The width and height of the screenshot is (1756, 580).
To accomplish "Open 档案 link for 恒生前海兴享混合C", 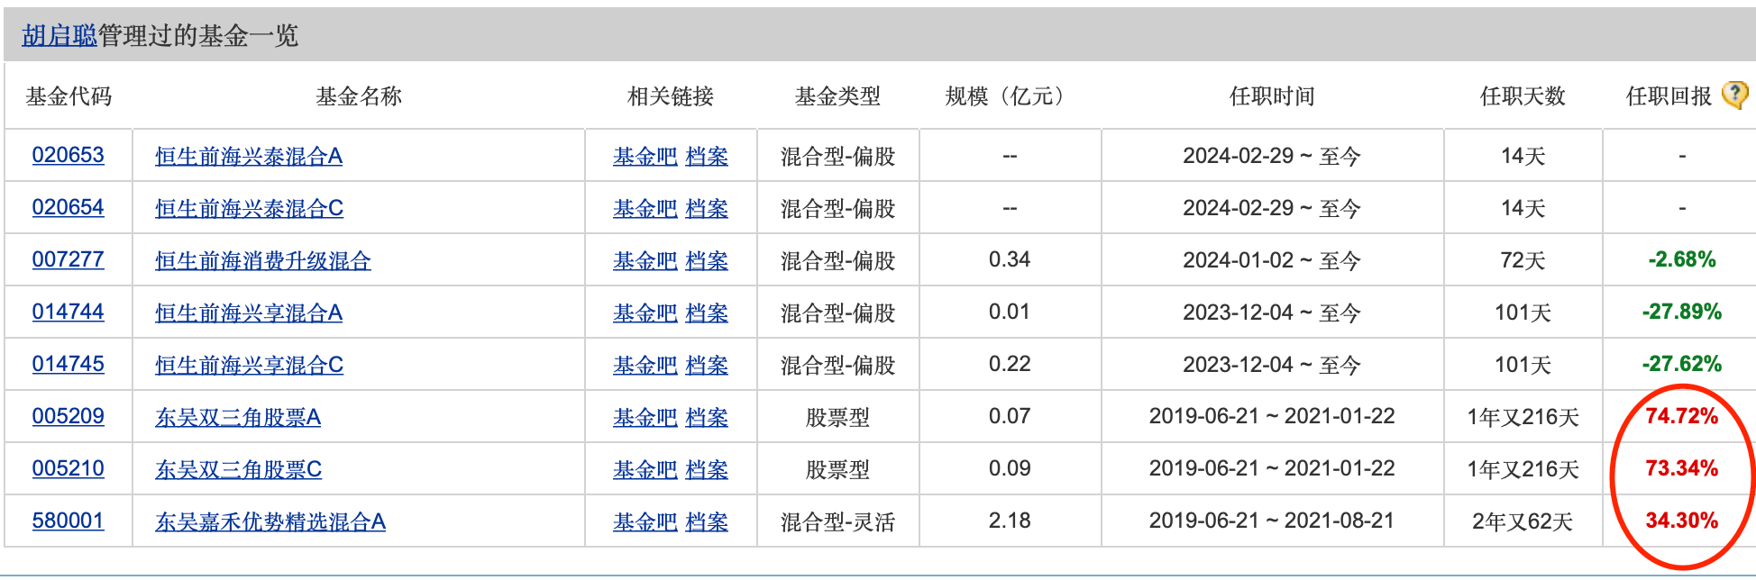I will (707, 365).
